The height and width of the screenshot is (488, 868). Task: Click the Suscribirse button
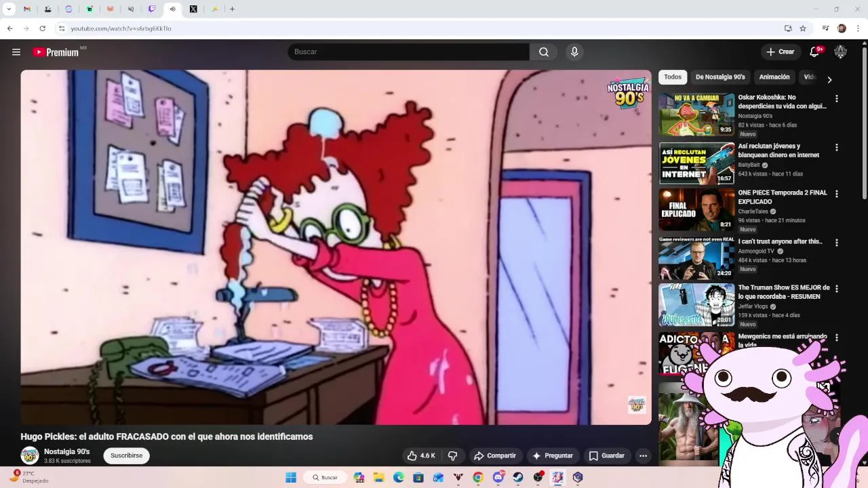point(127,455)
